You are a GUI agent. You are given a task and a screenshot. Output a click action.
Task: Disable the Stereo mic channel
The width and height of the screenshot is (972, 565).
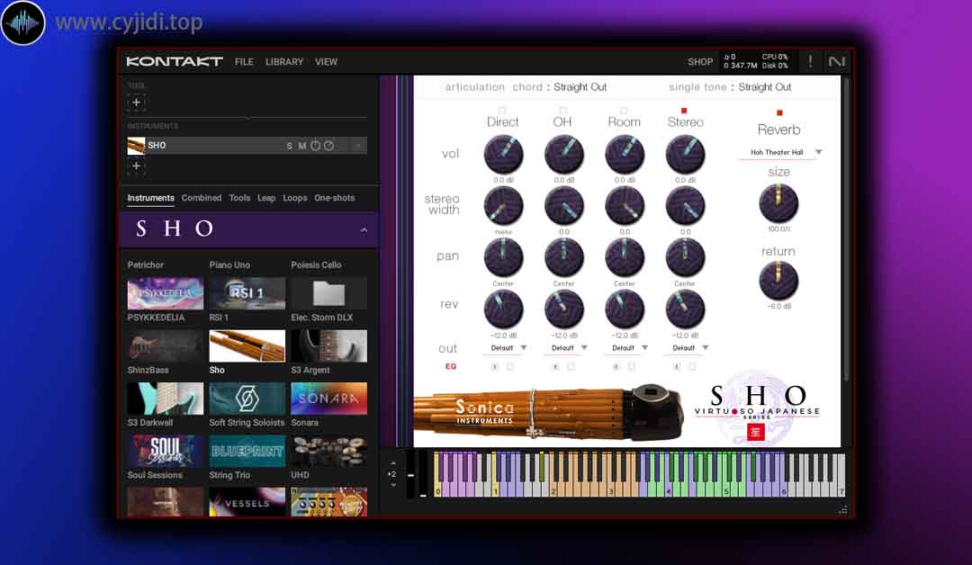[684, 111]
